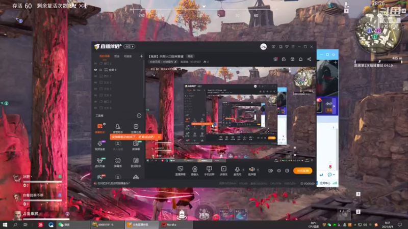The width and height of the screenshot is (408, 229).
Task: Open the Windows notification center icon
Action: pyautogui.click(x=400, y=225)
